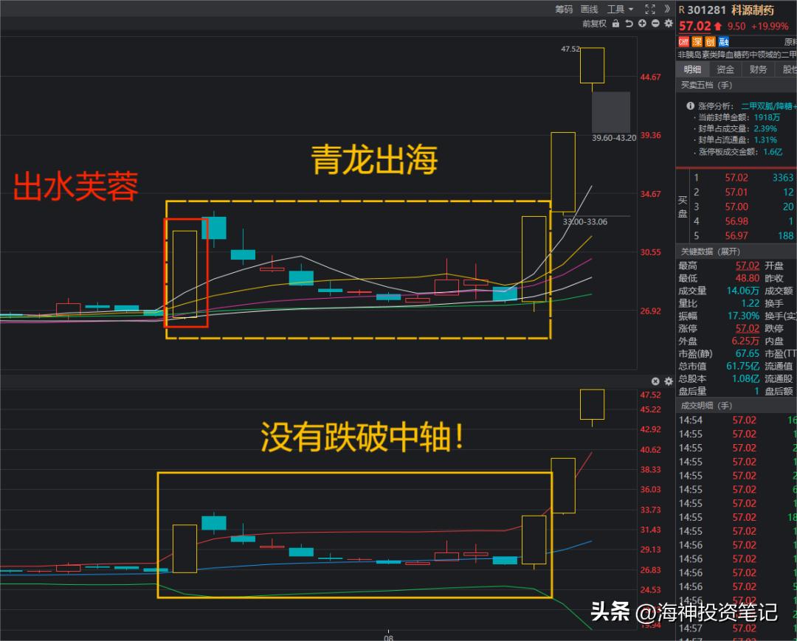Expand the 关键数据 (展开) section

(711, 252)
